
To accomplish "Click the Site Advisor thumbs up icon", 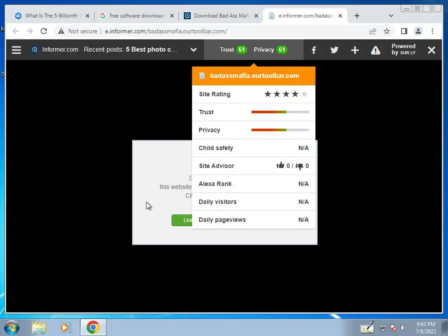I will tap(280, 165).
